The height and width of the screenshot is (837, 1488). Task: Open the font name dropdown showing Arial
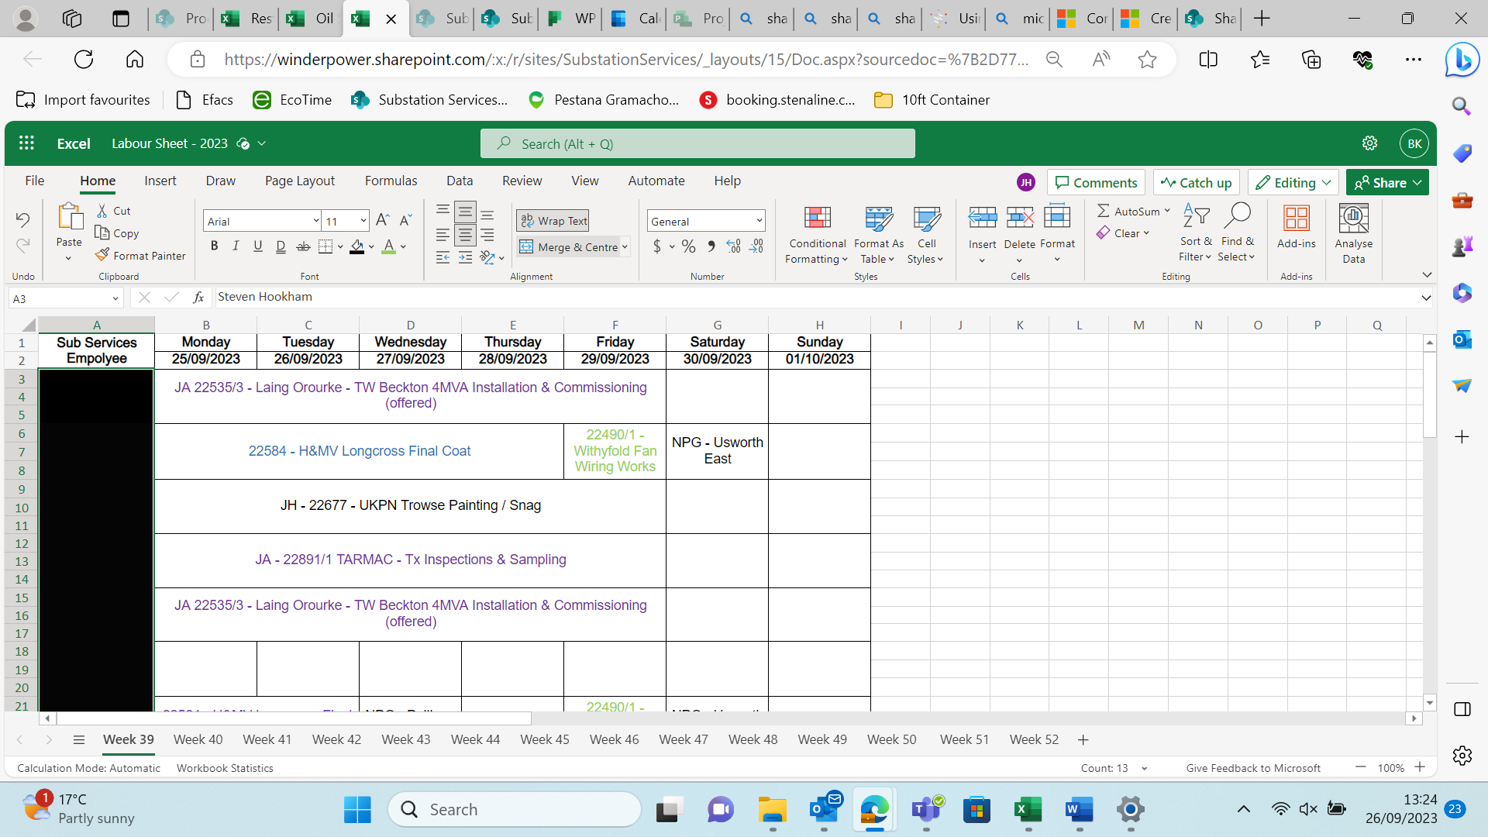pos(315,222)
